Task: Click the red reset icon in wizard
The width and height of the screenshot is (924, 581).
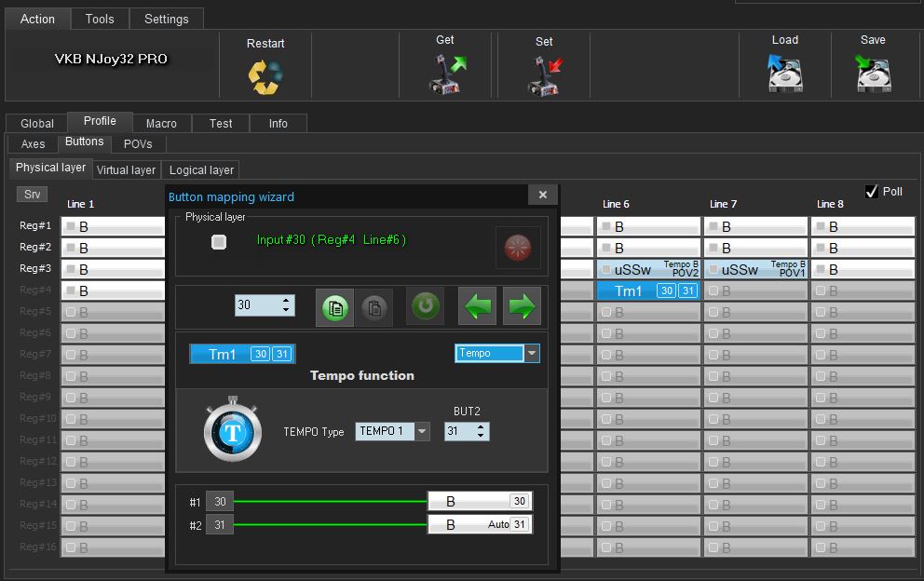Action: pyautogui.click(x=518, y=247)
